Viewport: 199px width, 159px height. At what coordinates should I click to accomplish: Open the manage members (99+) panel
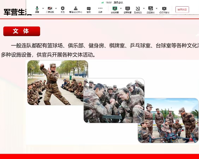(76, 10)
